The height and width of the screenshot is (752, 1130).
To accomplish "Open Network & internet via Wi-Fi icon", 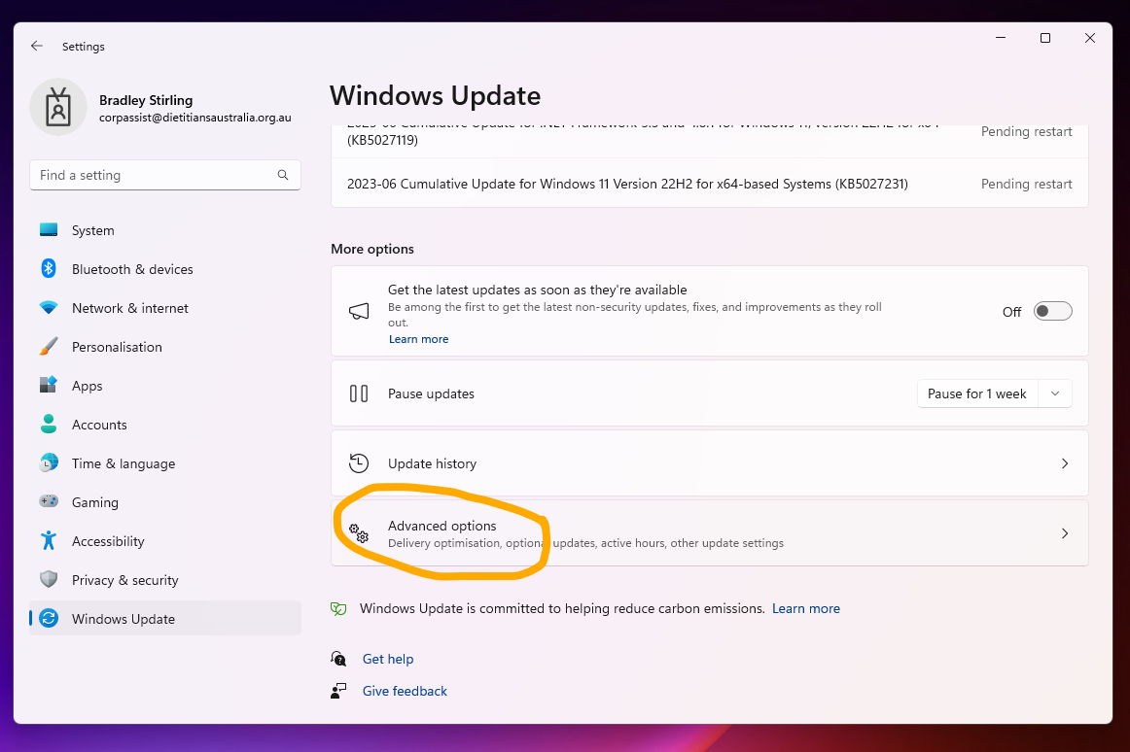I will click(x=49, y=308).
